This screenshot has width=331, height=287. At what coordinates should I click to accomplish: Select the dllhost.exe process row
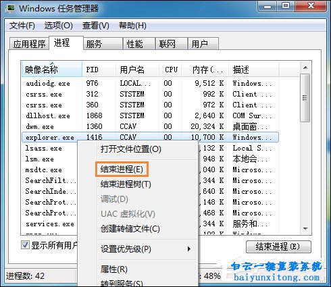(150, 115)
